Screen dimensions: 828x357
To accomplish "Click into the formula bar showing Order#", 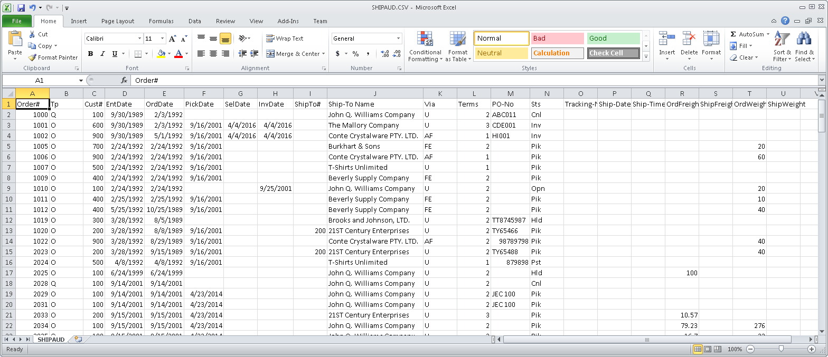I will coord(474,80).
